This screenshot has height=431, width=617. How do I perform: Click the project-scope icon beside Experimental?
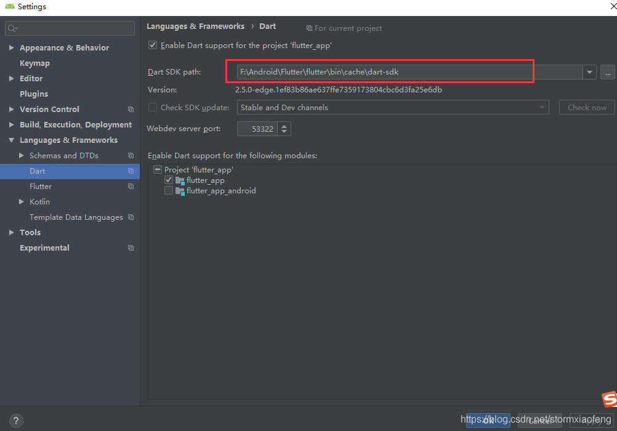(131, 248)
